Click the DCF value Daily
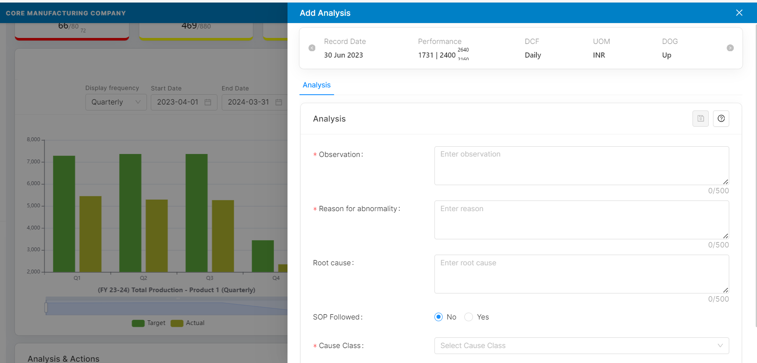The image size is (757, 363). pos(533,55)
